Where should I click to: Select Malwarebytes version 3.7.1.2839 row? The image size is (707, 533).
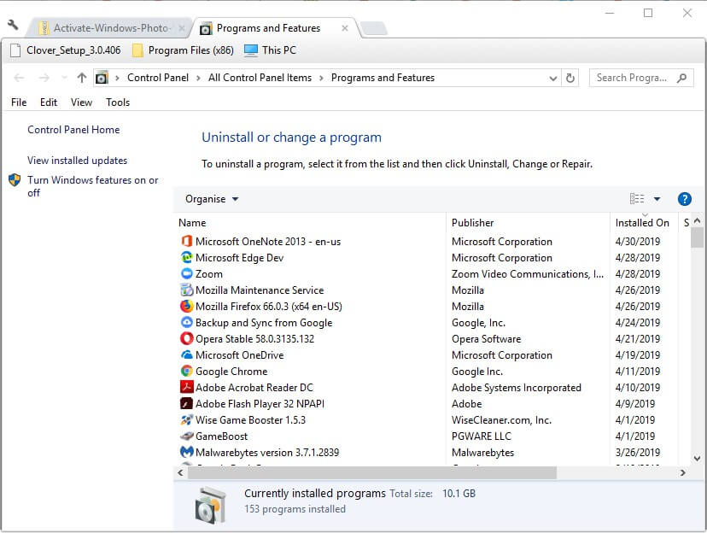pos(432,453)
